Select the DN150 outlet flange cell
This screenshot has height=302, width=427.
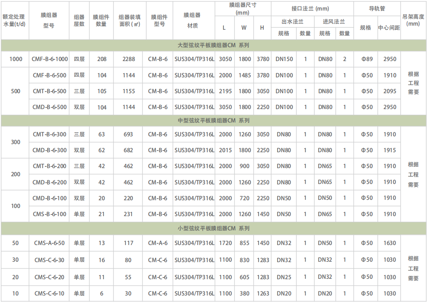point(284,59)
